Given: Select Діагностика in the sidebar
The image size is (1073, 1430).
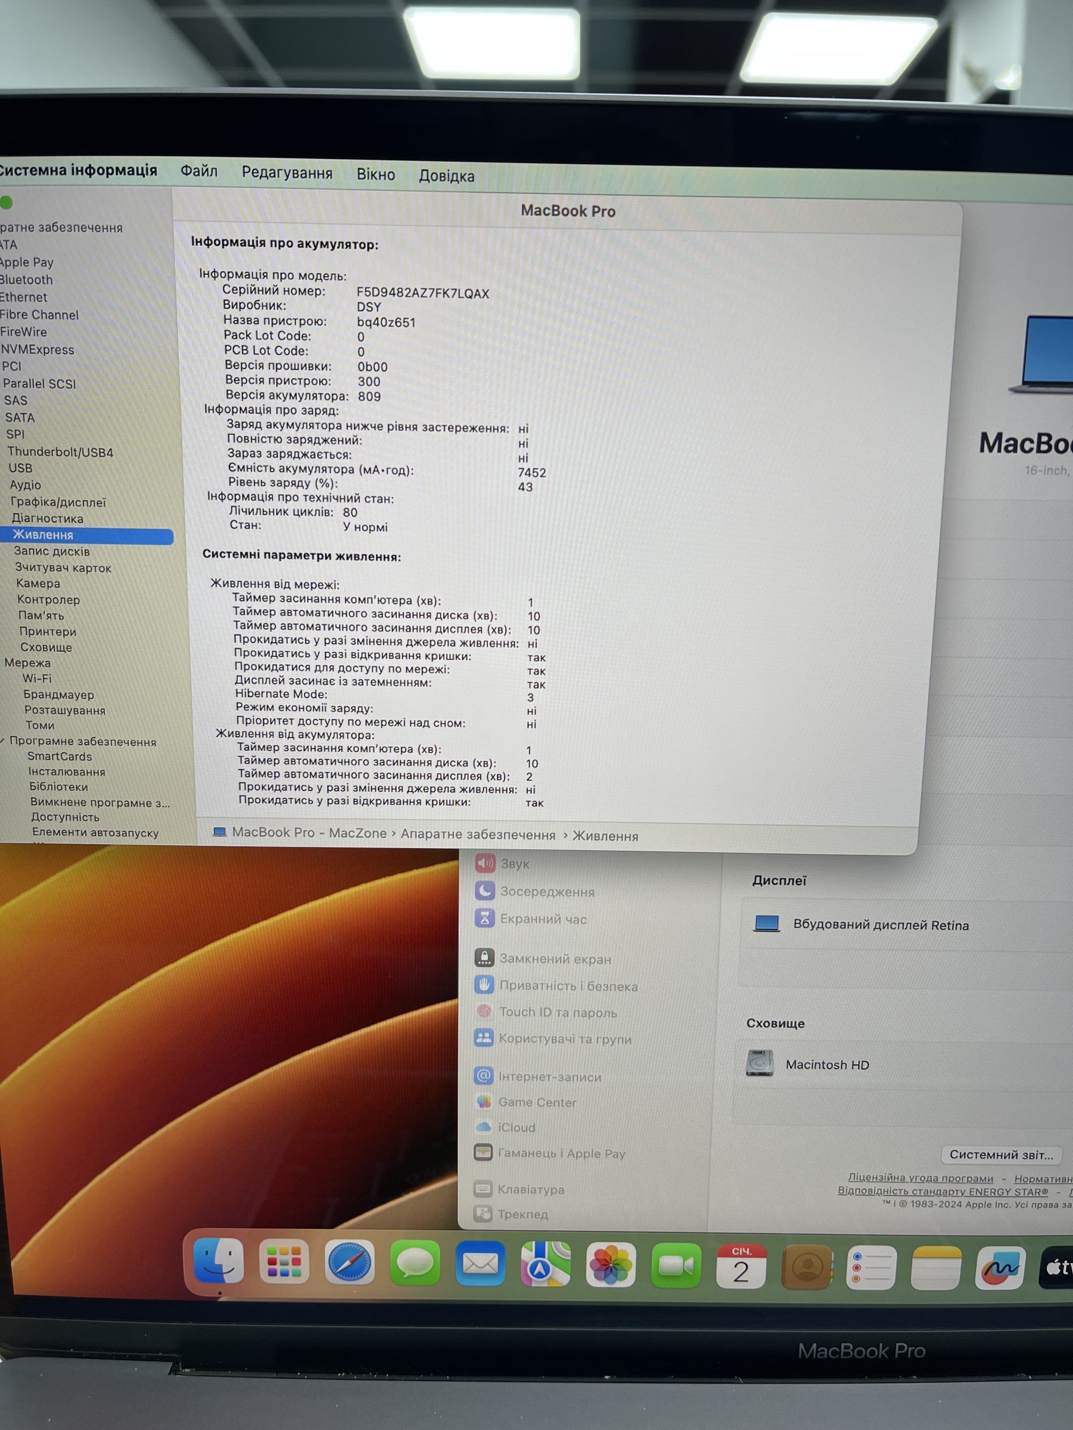Looking at the screenshot, I should coord(47,518).
